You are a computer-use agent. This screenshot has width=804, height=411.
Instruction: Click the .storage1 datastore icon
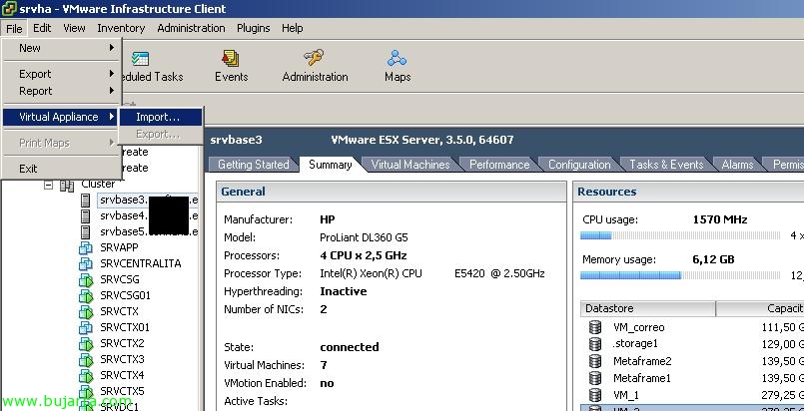595,344
